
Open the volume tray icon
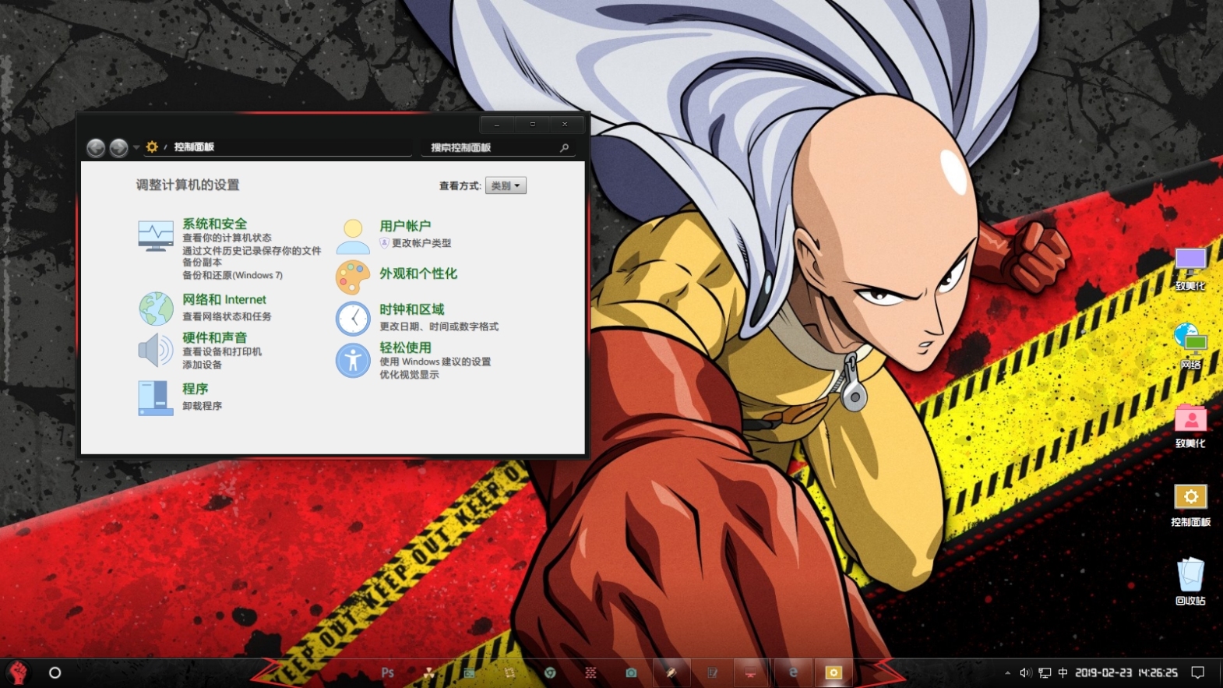coord(1025,672)
